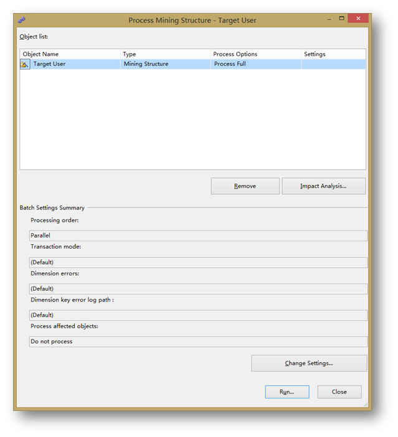
Task: Remove the selected object from list
Action: (245, 186)
